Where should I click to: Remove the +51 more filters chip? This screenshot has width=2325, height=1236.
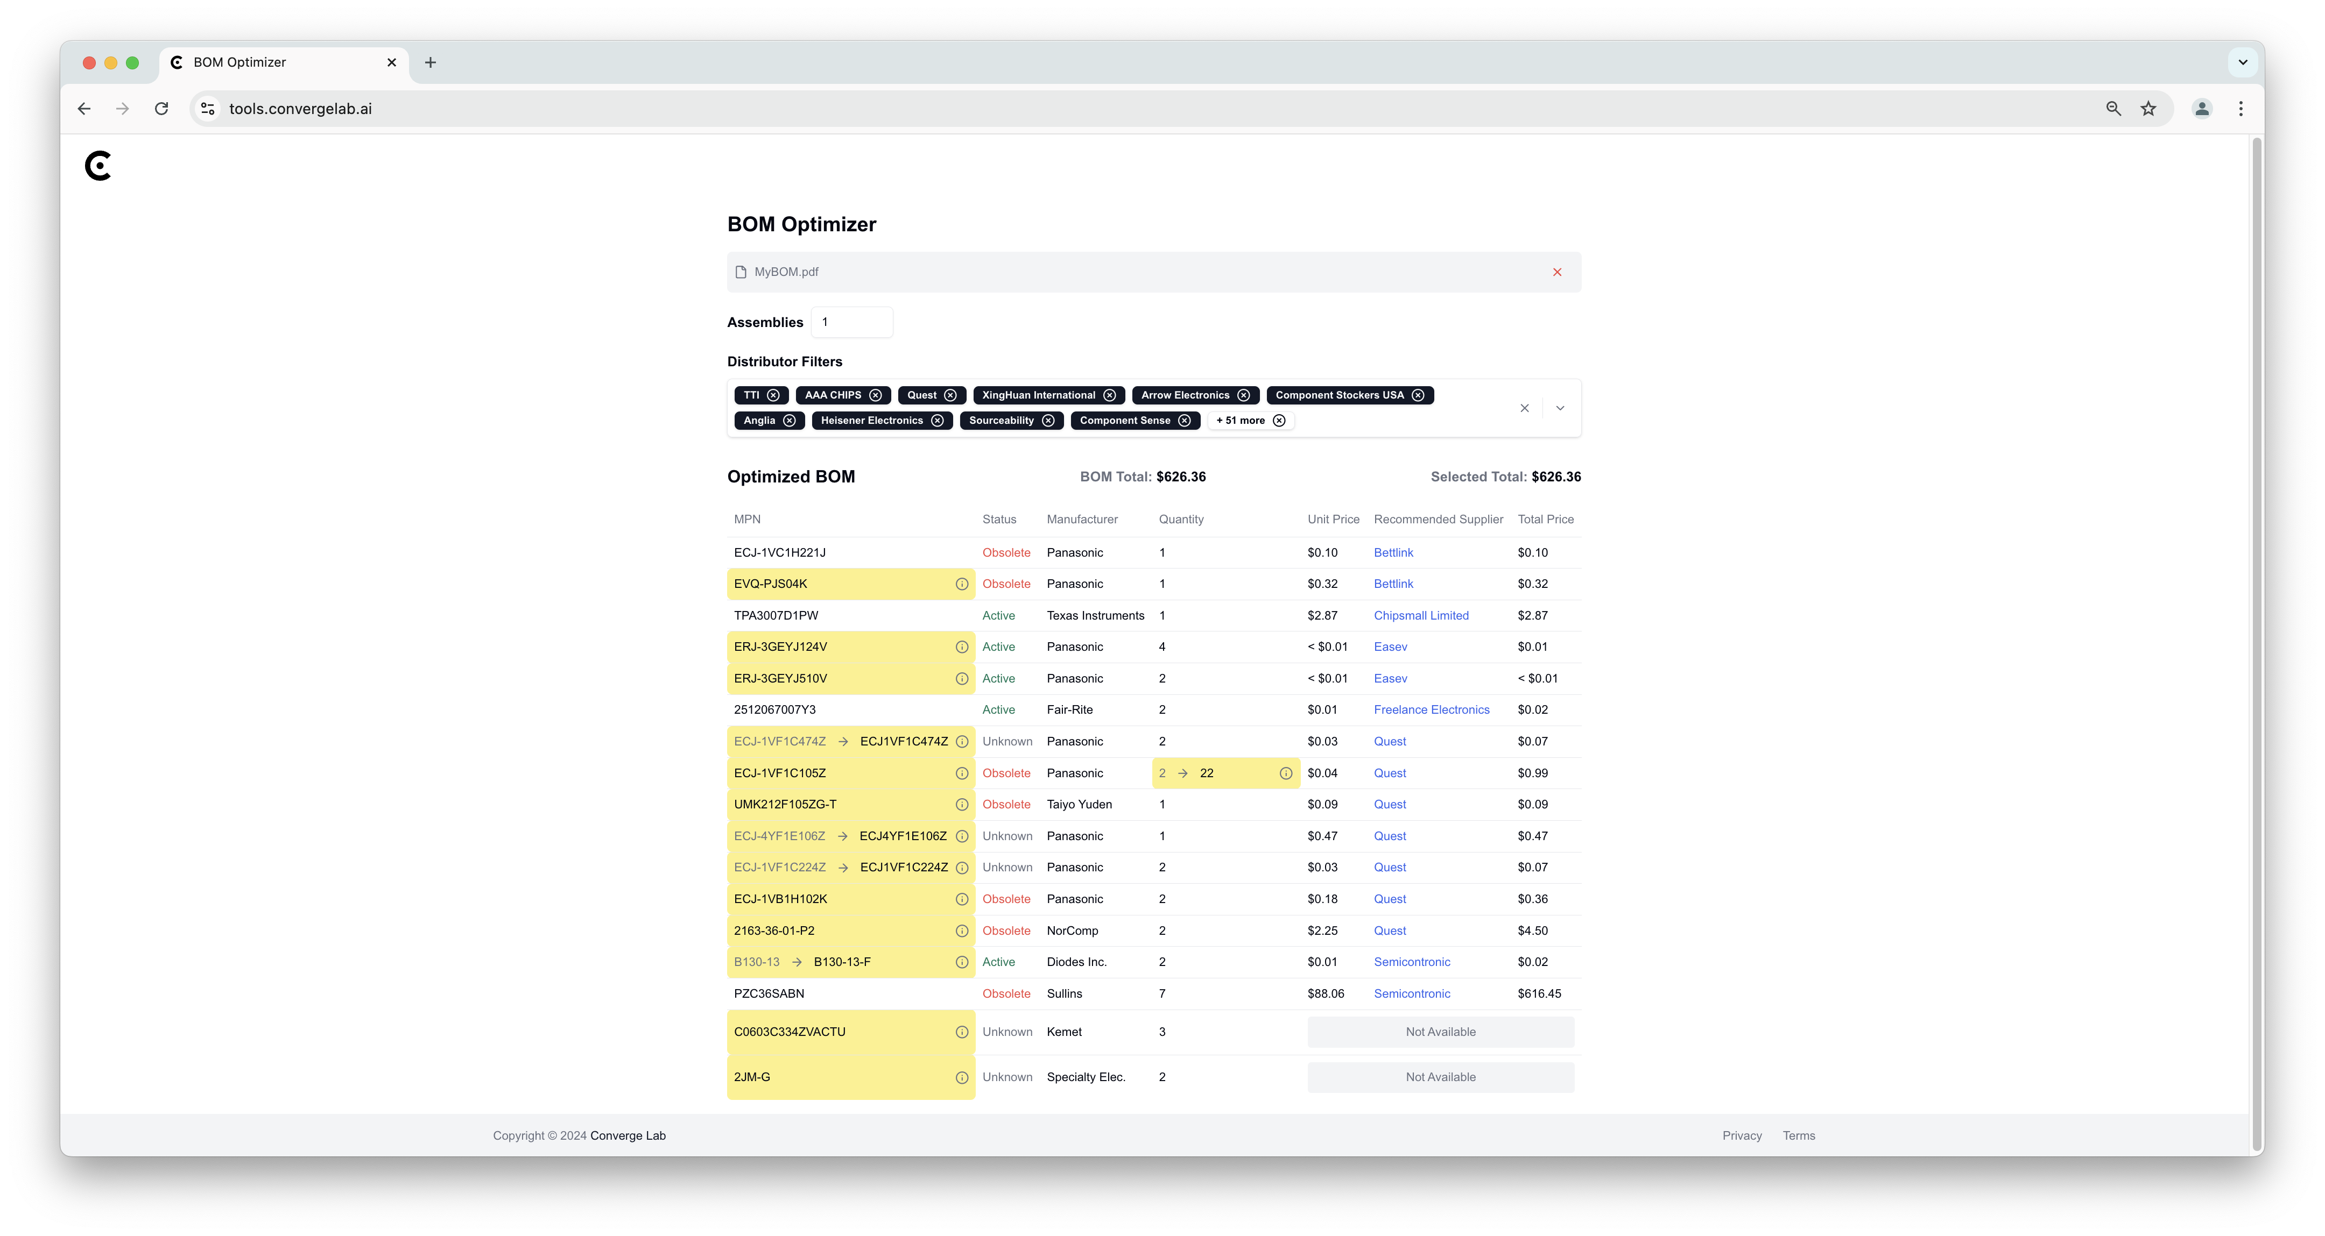click(1279, 421)
